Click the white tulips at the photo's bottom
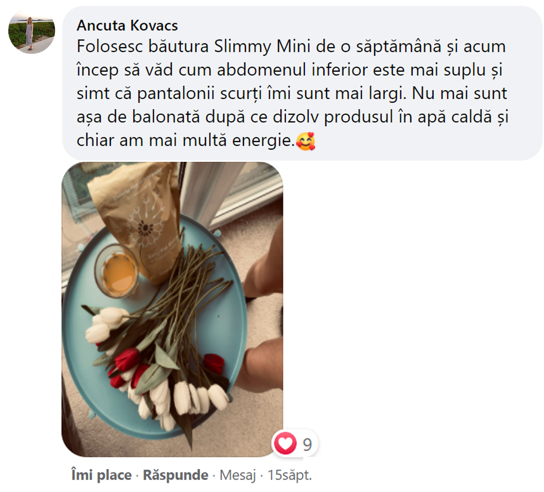The width and height of the screenshot is (544, 492). (x=180, y=400)
